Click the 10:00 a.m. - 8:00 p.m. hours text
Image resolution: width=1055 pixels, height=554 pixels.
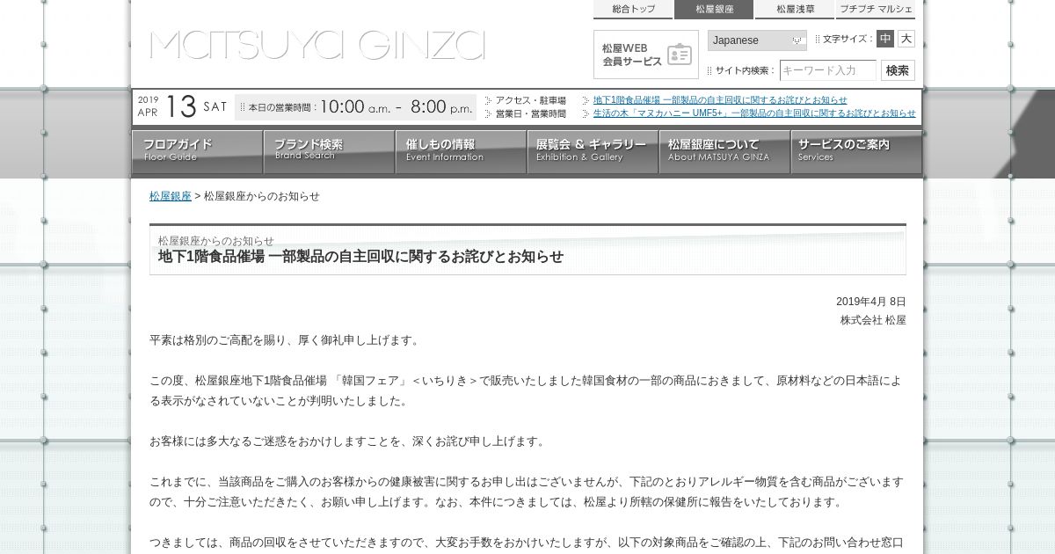(397, 107)
